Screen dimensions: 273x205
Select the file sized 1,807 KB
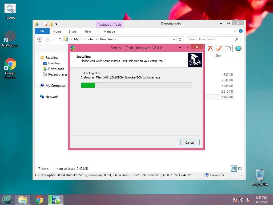(x=227, y=75)
